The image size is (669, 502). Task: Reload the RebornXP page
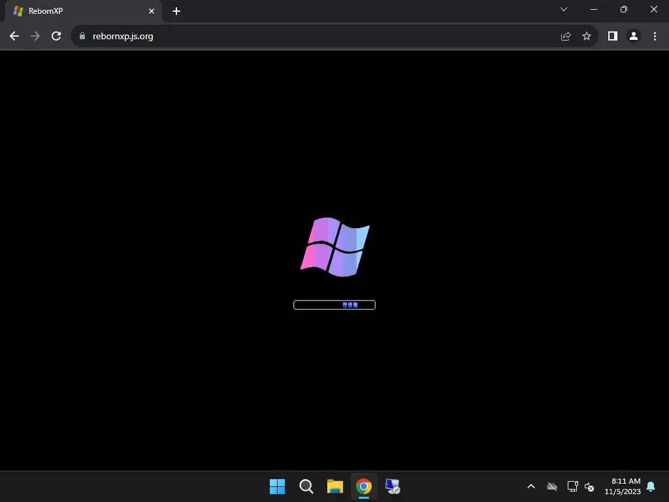[56, 37]
